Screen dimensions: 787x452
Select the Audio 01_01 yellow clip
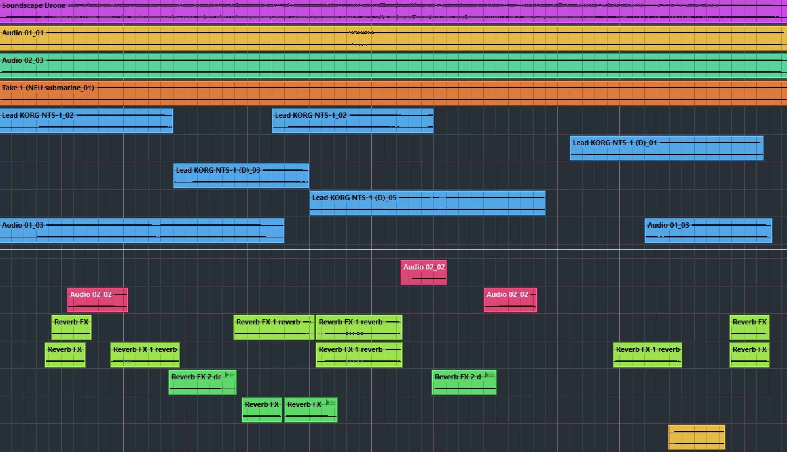click(393, 39)
